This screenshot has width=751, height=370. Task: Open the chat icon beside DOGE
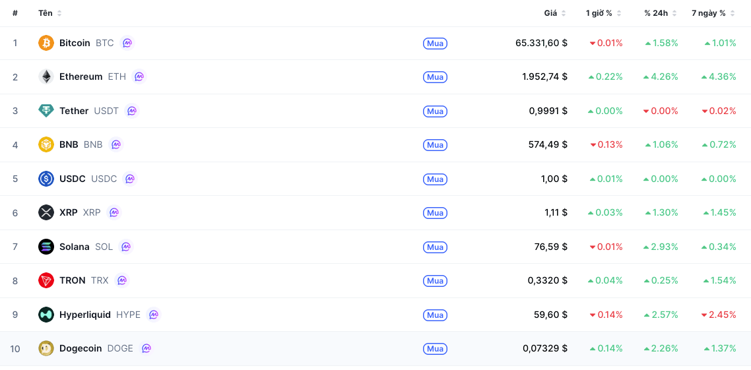(x=147, y=348)
